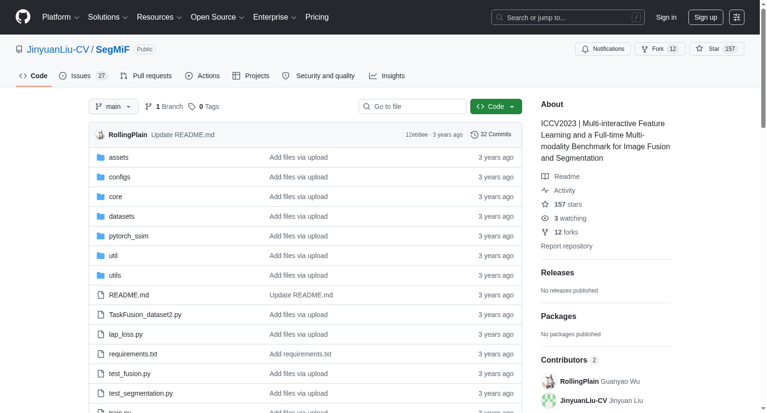
Task: Click the star icon in Star button
Action: click(699, 49)
